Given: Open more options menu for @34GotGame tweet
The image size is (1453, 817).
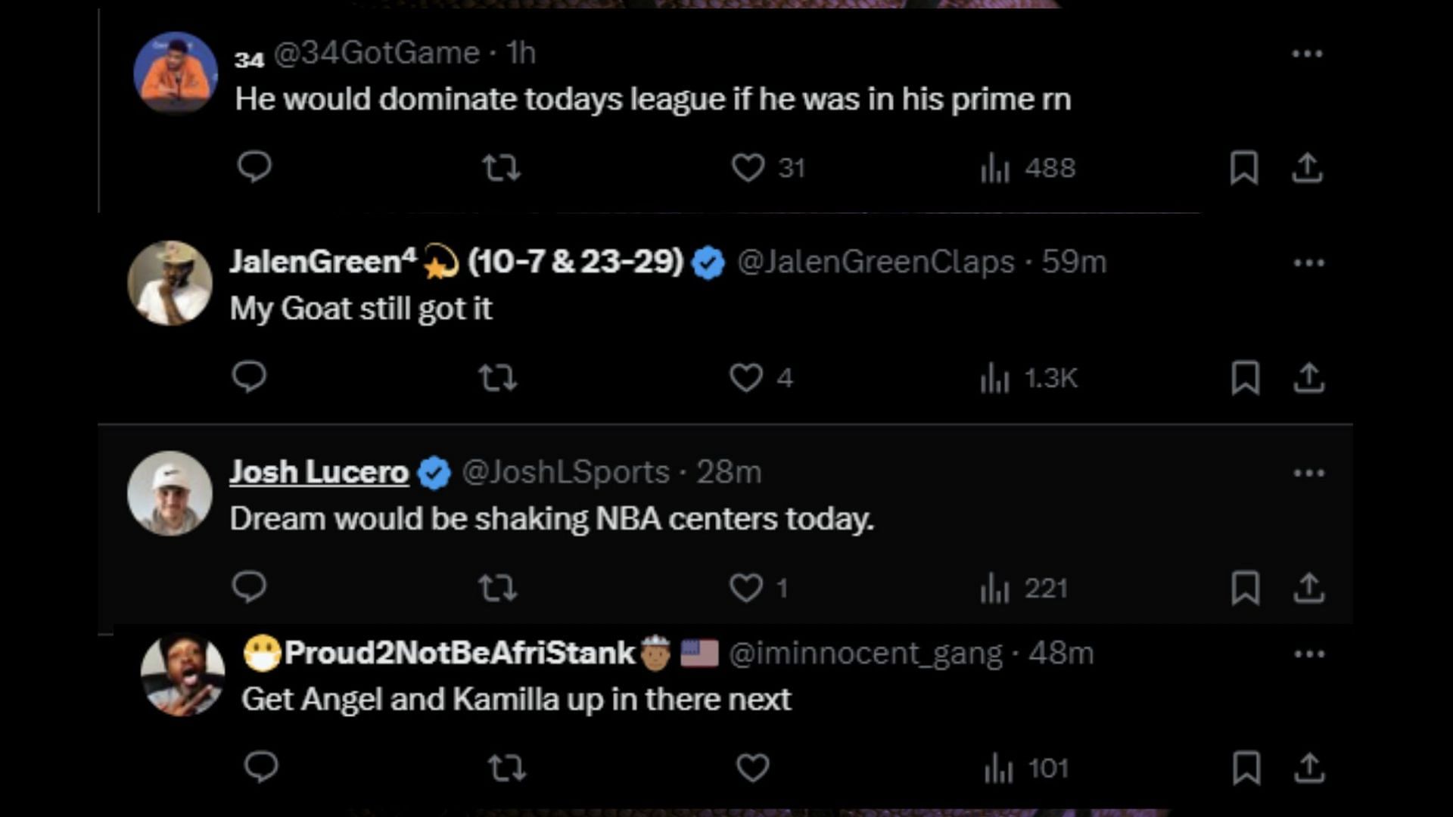Looking at the screenshot, I should [1307, 54].
